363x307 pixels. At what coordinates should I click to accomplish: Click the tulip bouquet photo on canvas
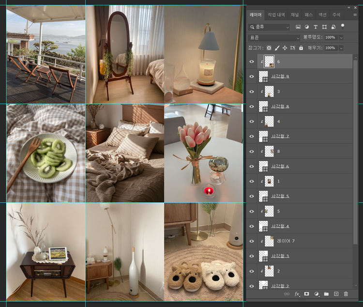click(x=203, y=153)
